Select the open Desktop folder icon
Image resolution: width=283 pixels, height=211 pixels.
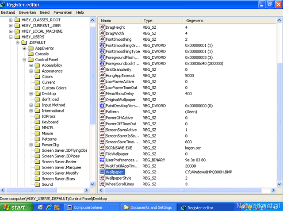click(x=38, y=94)
